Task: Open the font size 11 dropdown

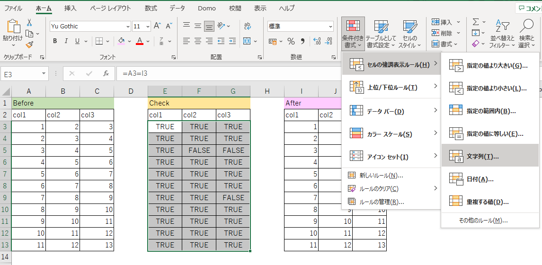Action: (x=148, y=26)
